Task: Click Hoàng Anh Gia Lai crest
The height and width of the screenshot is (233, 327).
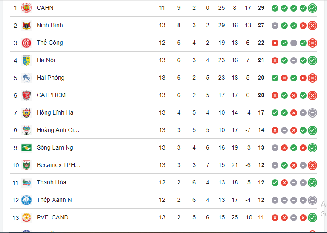Action: coord(26,130)
